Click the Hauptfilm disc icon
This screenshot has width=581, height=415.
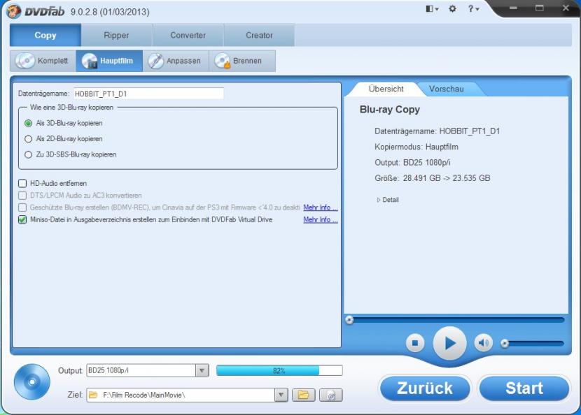click(x=90, y=61)
